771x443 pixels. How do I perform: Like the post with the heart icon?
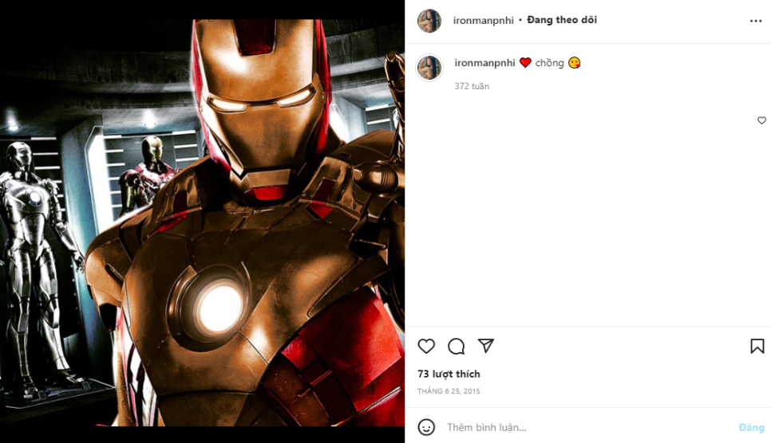tap(427, 346)
